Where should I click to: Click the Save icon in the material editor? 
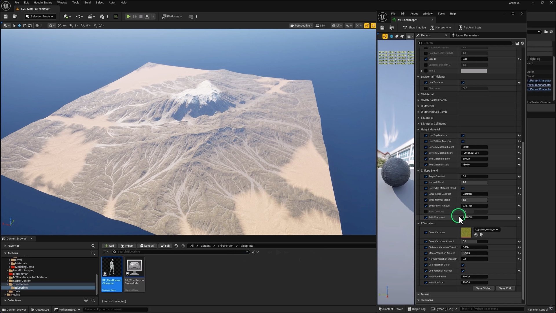pyautogui.click(x=382, y=28)
